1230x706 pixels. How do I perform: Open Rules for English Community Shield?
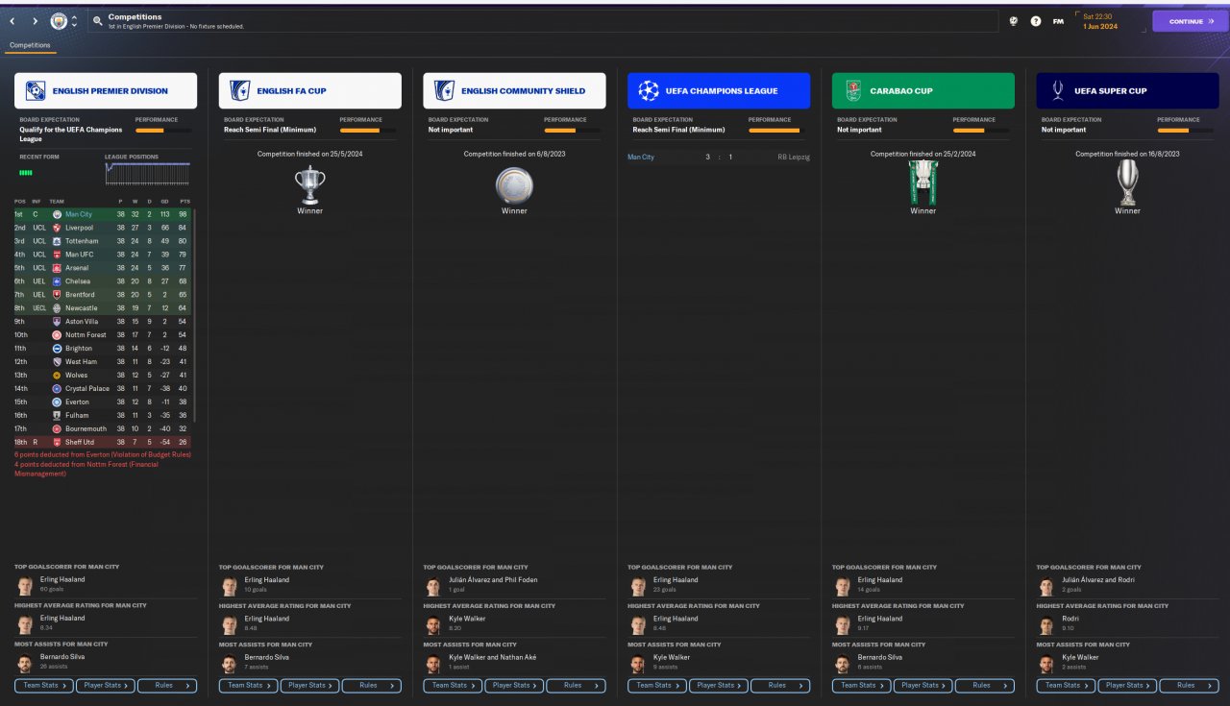[x=577, y=686]
